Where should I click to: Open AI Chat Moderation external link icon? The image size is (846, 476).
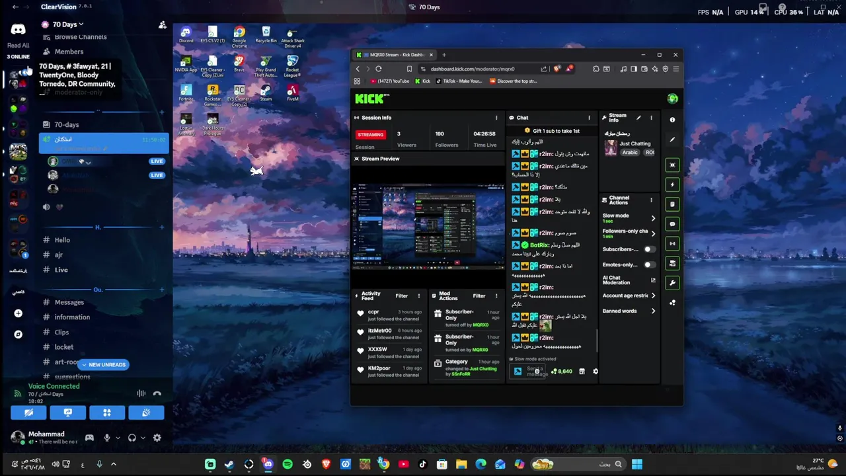pos(653,280)
